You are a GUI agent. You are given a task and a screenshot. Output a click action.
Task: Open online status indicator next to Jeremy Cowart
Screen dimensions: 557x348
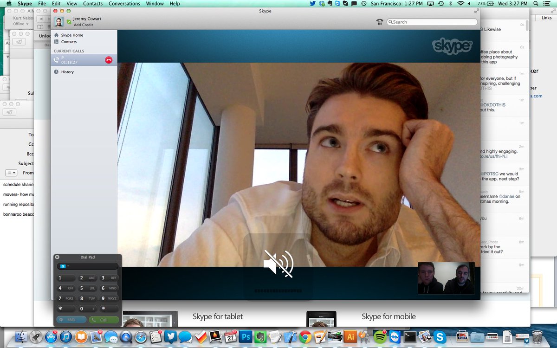click(69, 22)
